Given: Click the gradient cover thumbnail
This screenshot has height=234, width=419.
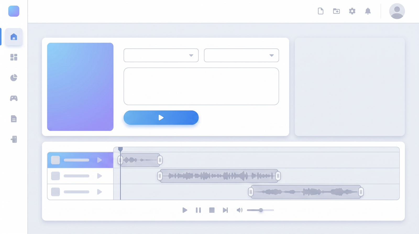Looking at the screenshot, I should click(80, 87).
